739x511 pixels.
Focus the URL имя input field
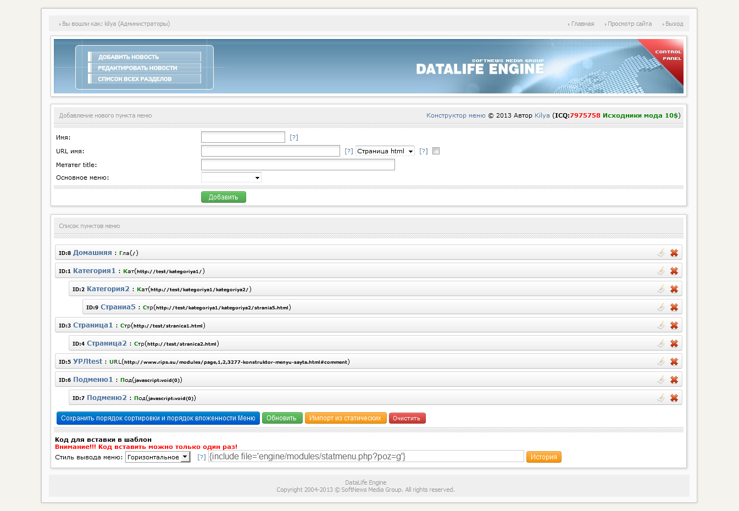[x=270, y=151]
